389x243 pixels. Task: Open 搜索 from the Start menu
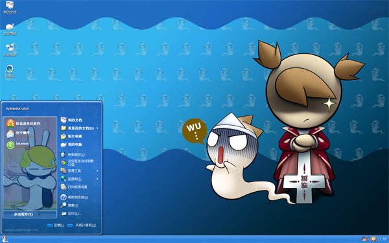[70, 205]
